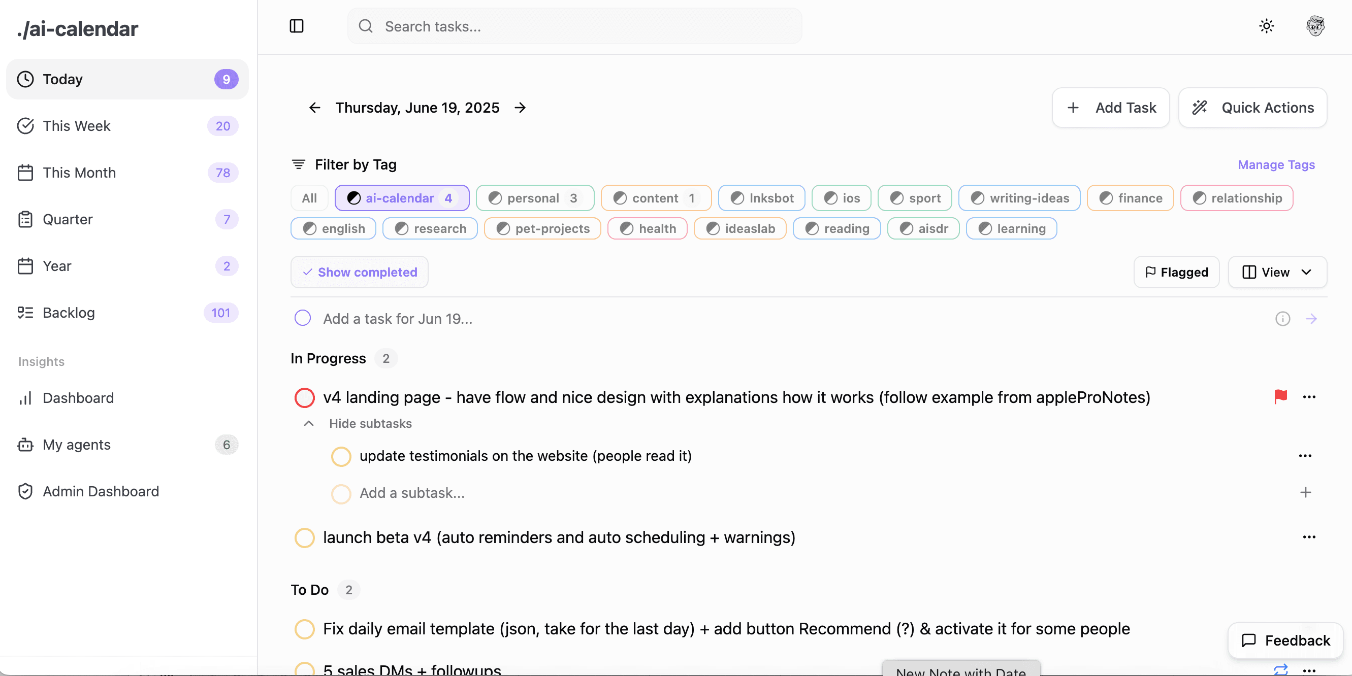Image resolution: width=1352 pixels, height=676 pixels.
Task: Open Backlog in sidebar
Action: coord(69,313)
